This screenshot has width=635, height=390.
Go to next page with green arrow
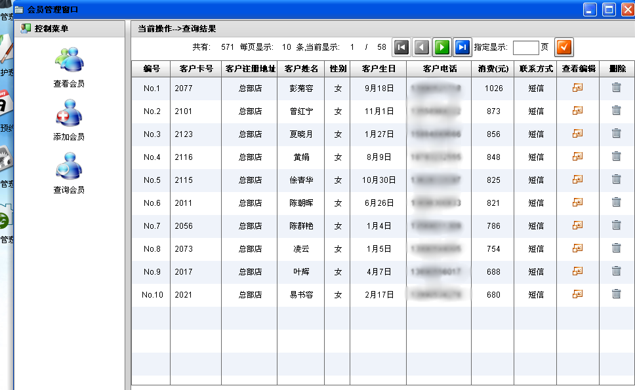click(x=442, y=47)
